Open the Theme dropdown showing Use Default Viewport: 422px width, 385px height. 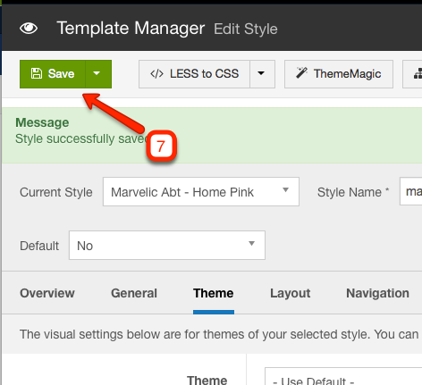click(343, 376)
